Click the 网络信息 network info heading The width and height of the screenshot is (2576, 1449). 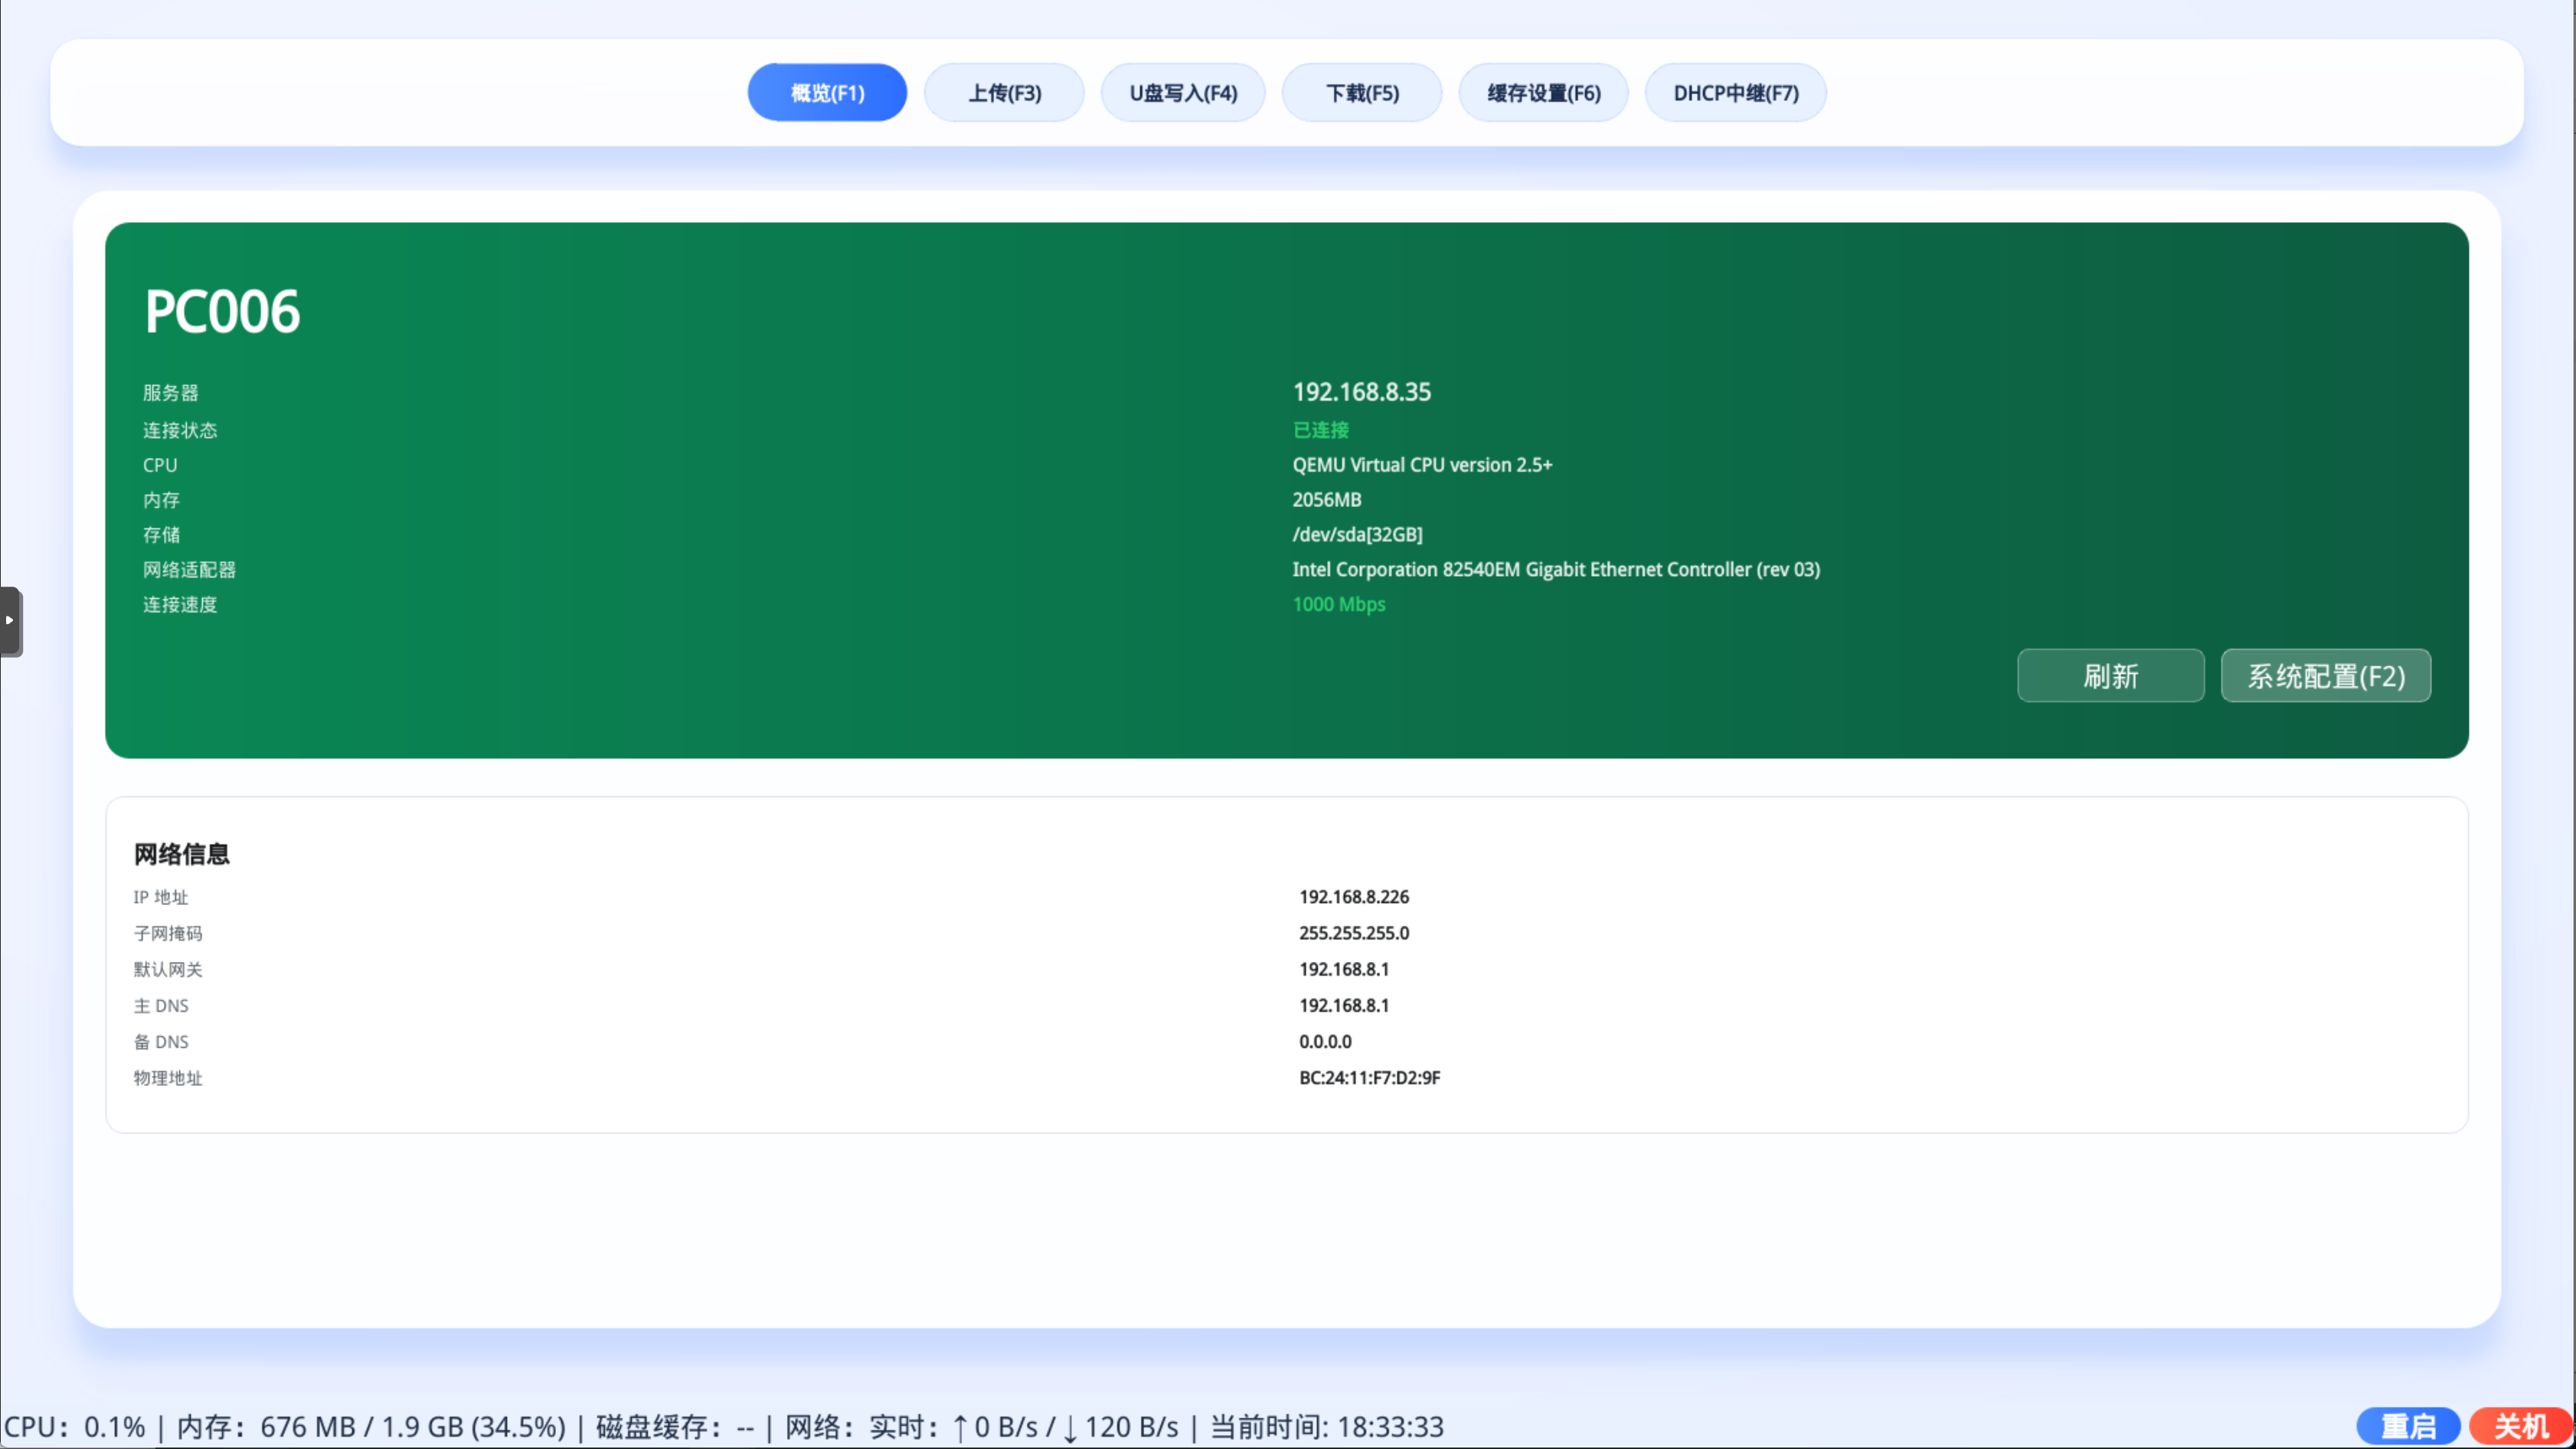[x=182, y=853]
